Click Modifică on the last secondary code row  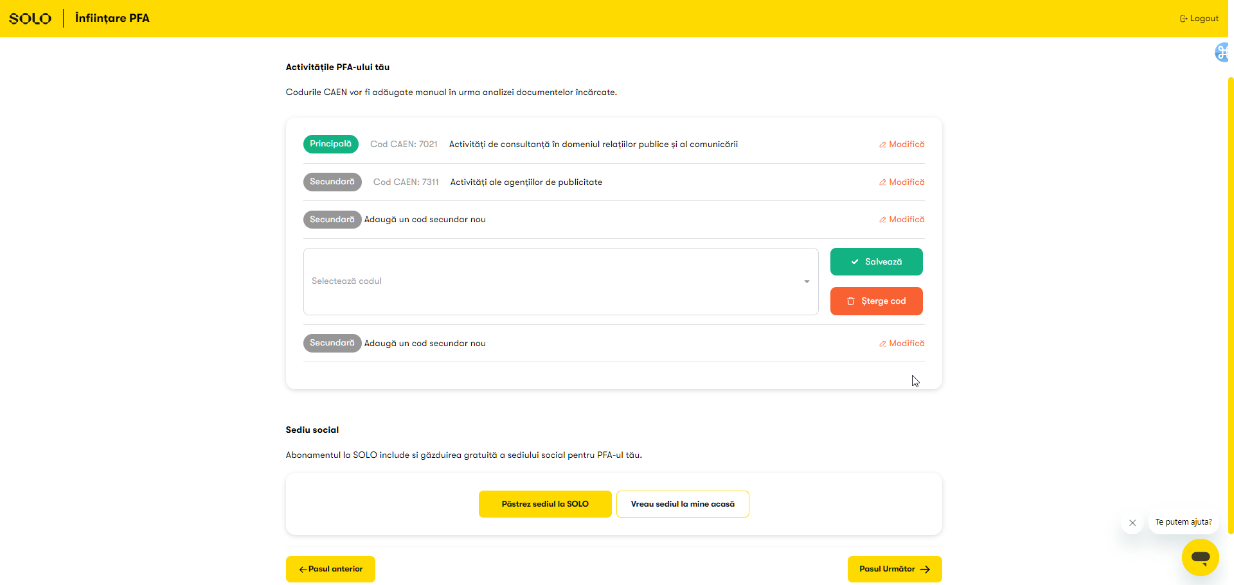coord(902,344)
